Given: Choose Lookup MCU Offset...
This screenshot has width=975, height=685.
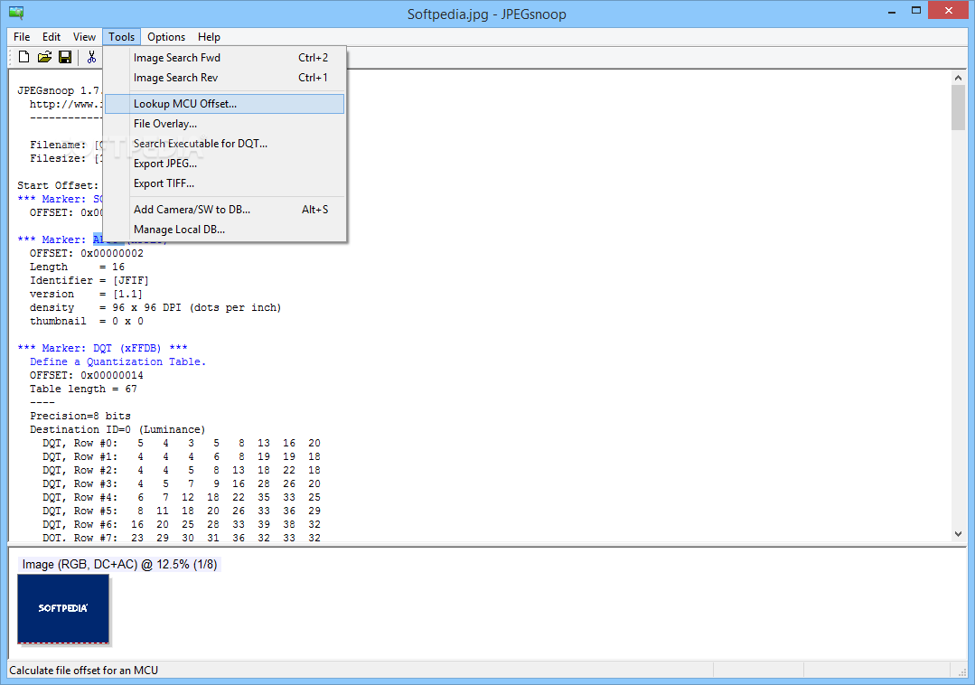Looking at the screenshot, I should coord(224,104).
